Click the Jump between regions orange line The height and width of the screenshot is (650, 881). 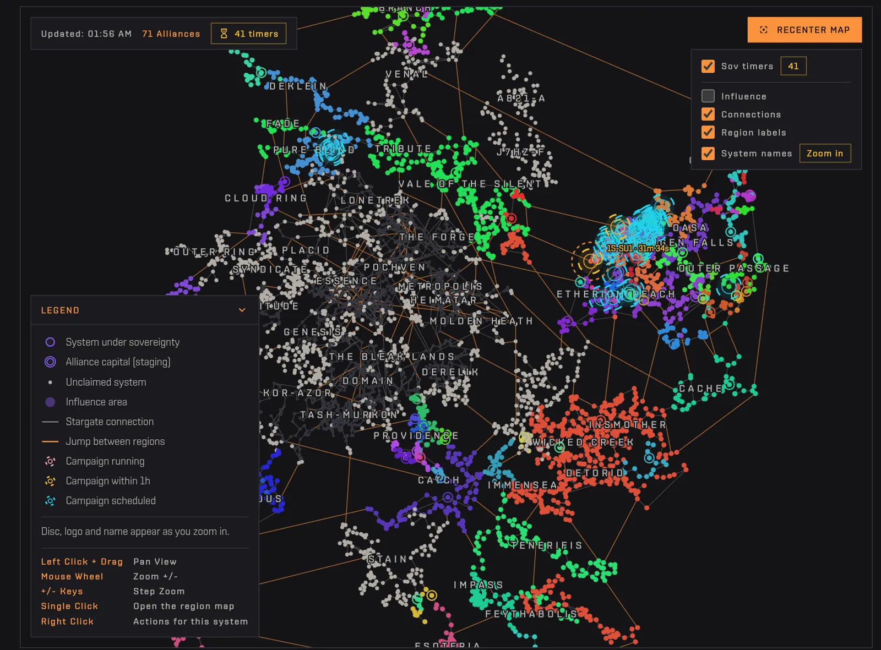pos(50,441)
